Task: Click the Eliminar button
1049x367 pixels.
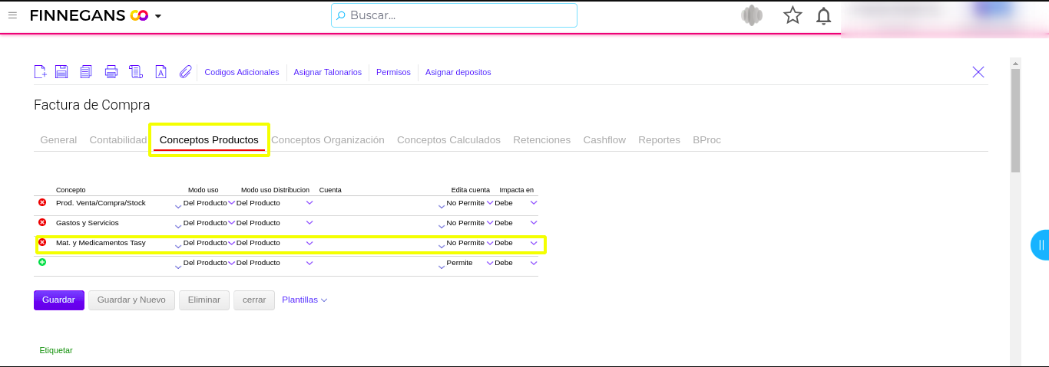Action: tap(204, 300)
